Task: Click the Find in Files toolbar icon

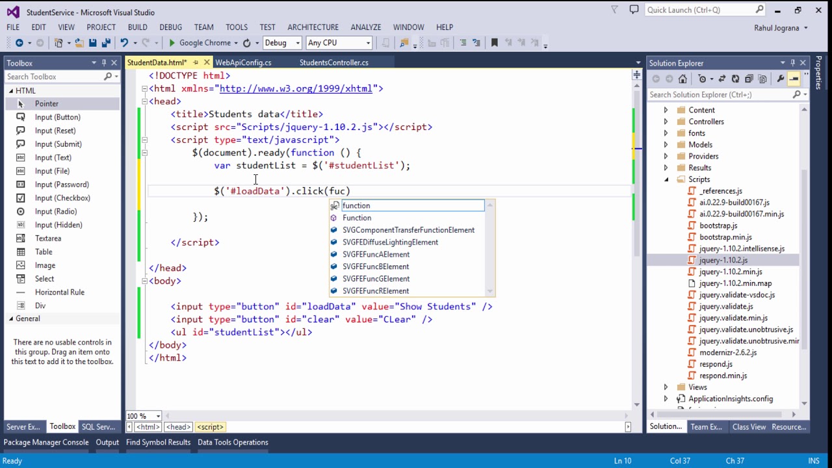Action: [404, 43]
